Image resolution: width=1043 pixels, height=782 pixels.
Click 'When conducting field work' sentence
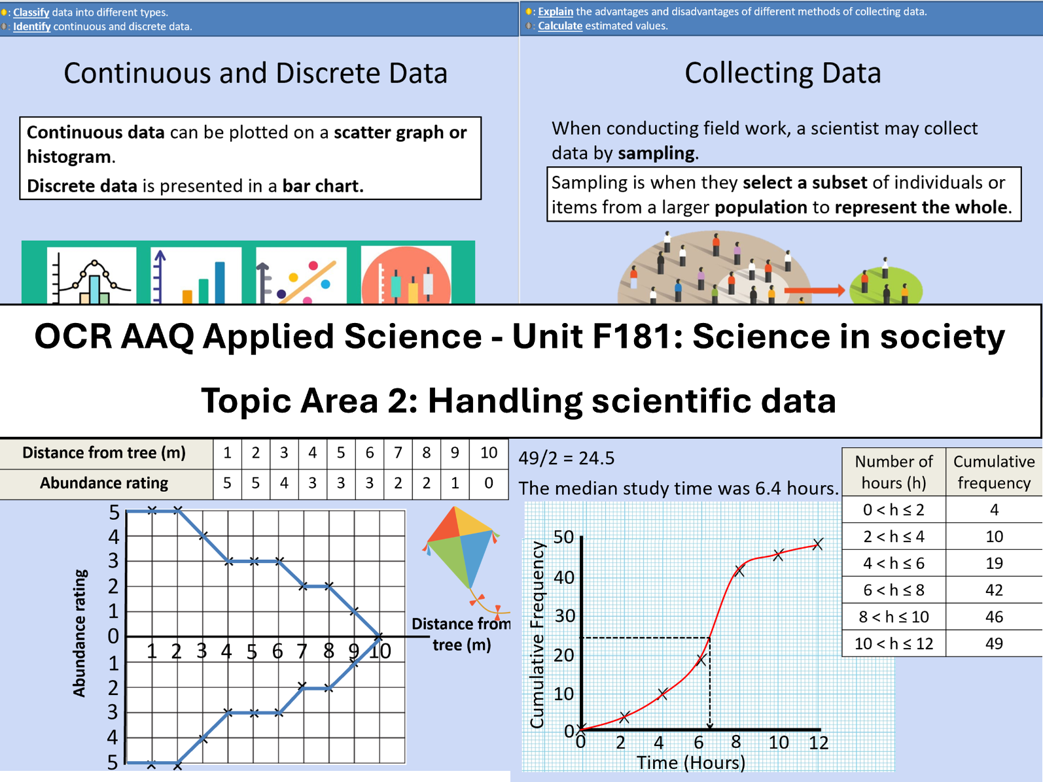coord(764,141)
